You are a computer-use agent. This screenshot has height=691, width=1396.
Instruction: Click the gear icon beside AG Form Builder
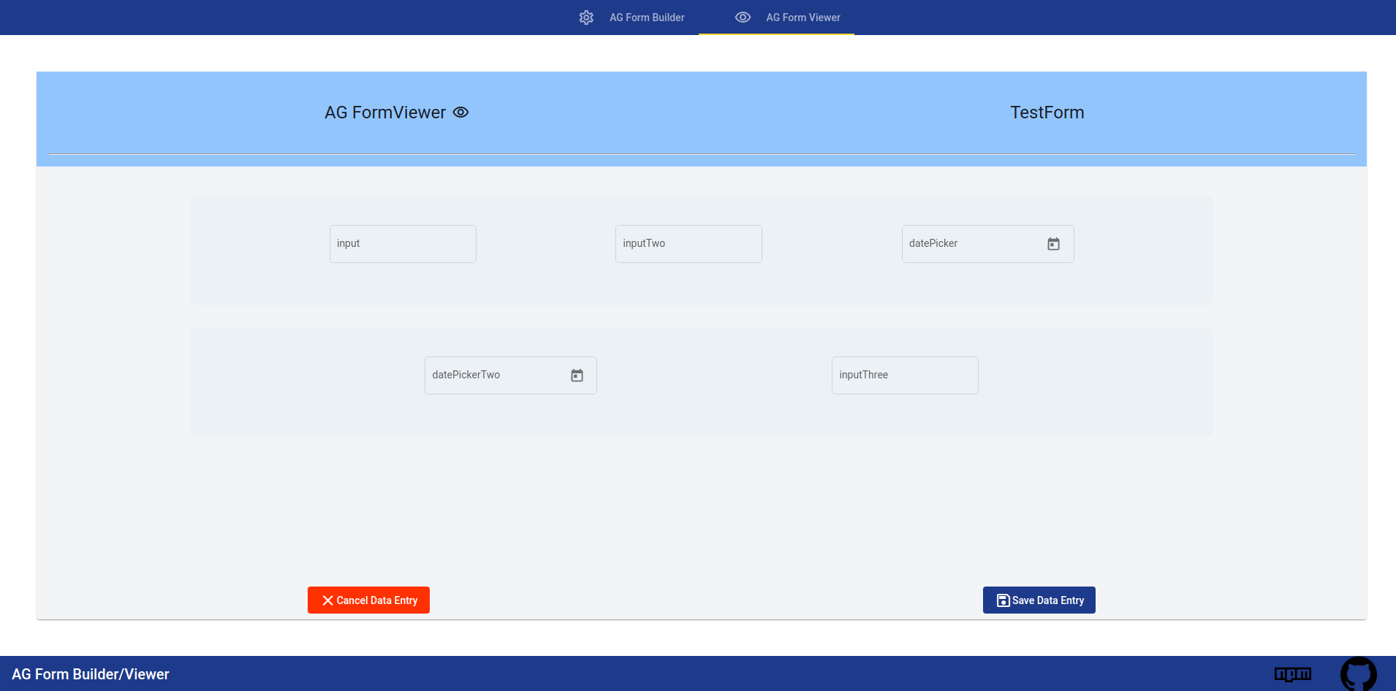(x=586, y=18)
